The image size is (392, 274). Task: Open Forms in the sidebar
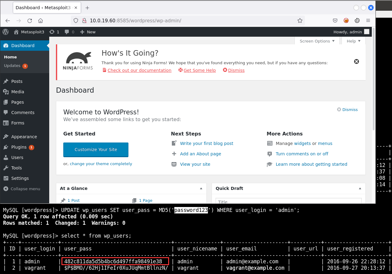tap(18, 123)
